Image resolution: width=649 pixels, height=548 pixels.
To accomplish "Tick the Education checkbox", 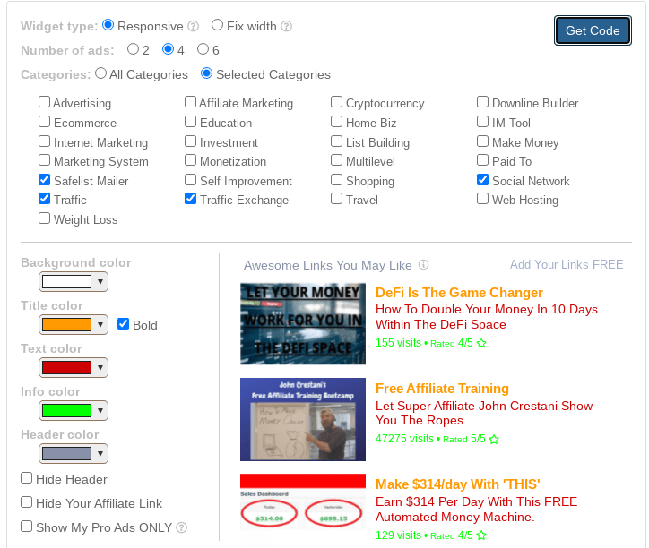I will pyautogui.click(x=190, y=122).
